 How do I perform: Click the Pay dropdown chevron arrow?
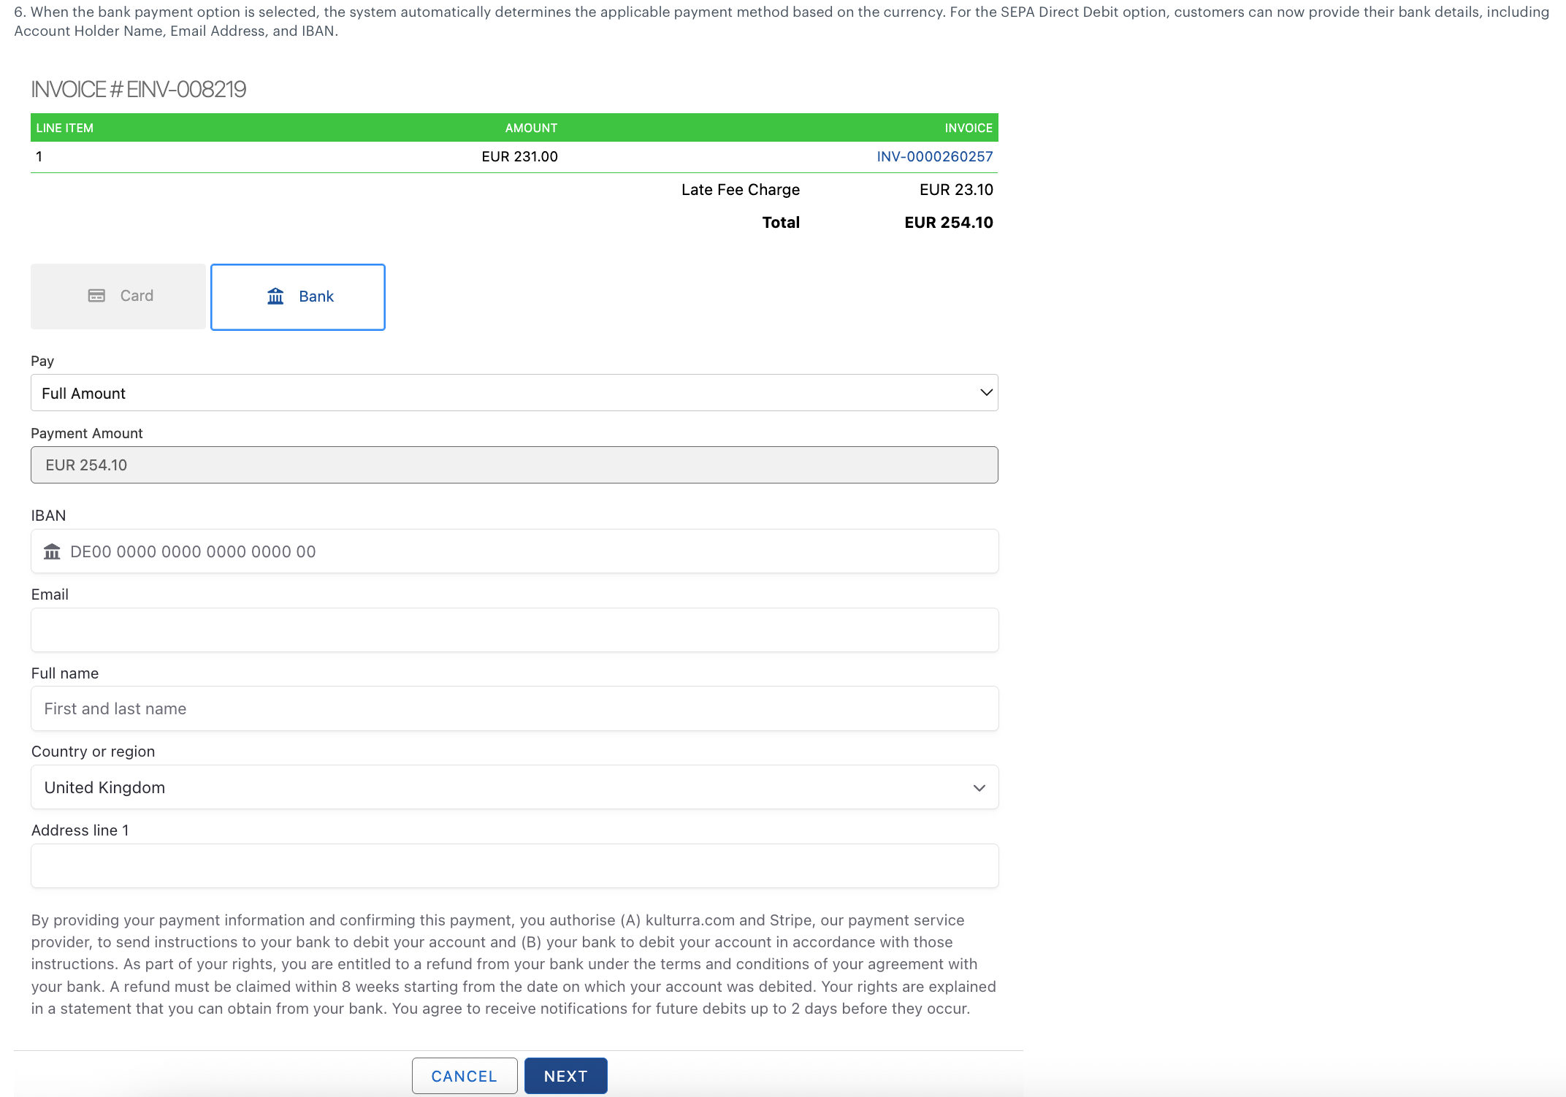tap(985, 393)
